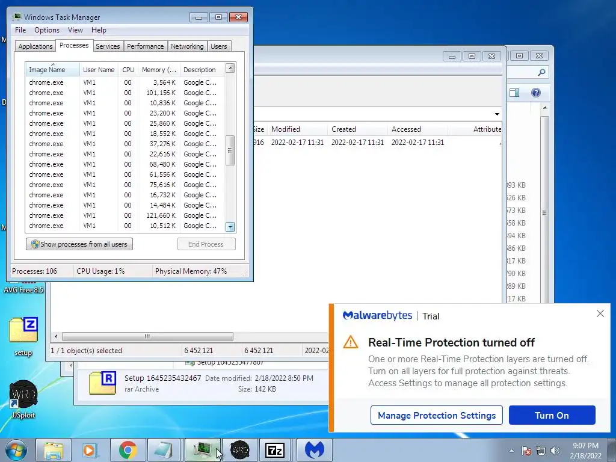Click the Action Center flag tray icon

click(x=526, y=451)
